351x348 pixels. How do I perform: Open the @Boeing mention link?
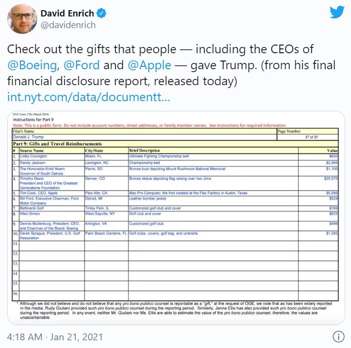click(x=32, y=65)
